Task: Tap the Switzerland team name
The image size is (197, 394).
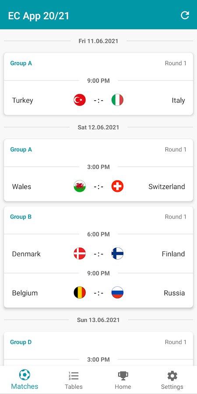Action: [167, 186]
